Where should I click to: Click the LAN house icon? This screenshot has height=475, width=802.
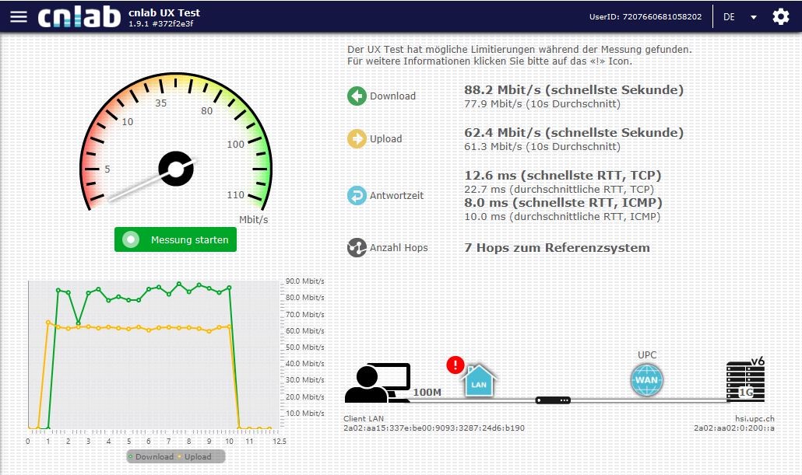coord(480,381)
